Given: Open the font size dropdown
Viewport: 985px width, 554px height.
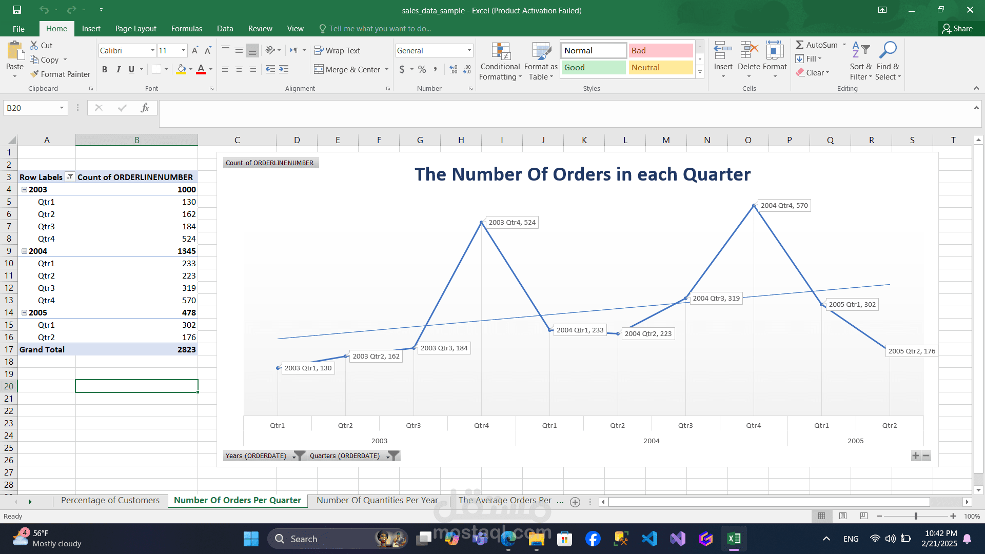Looking at the screenshot, I should click(x=184, y=50).
